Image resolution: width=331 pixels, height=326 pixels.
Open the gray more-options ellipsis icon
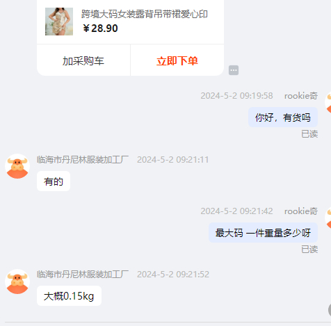234,70
